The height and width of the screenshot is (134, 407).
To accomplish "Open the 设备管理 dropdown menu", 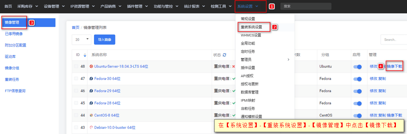I will pos(54,6).
